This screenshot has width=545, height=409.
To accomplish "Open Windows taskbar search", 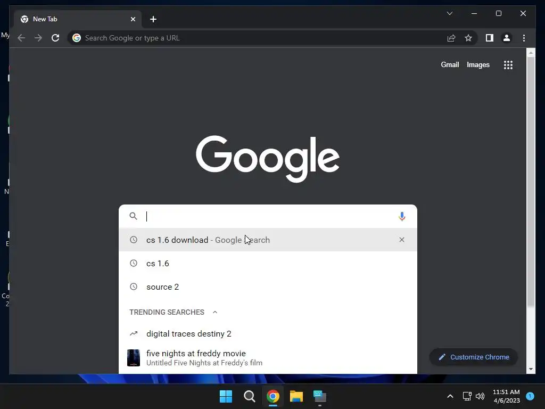I will (249, 396).
